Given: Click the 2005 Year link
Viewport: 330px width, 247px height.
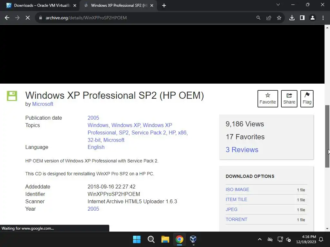Looking at the screenshot, I should 93,209.
